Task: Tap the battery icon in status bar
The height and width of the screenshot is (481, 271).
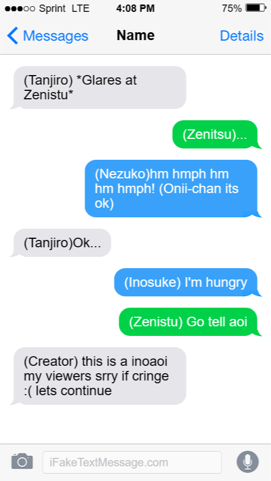Action: pos(256,8)
